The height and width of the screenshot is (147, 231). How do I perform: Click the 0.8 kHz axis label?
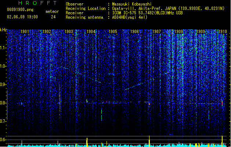point(3,103)
